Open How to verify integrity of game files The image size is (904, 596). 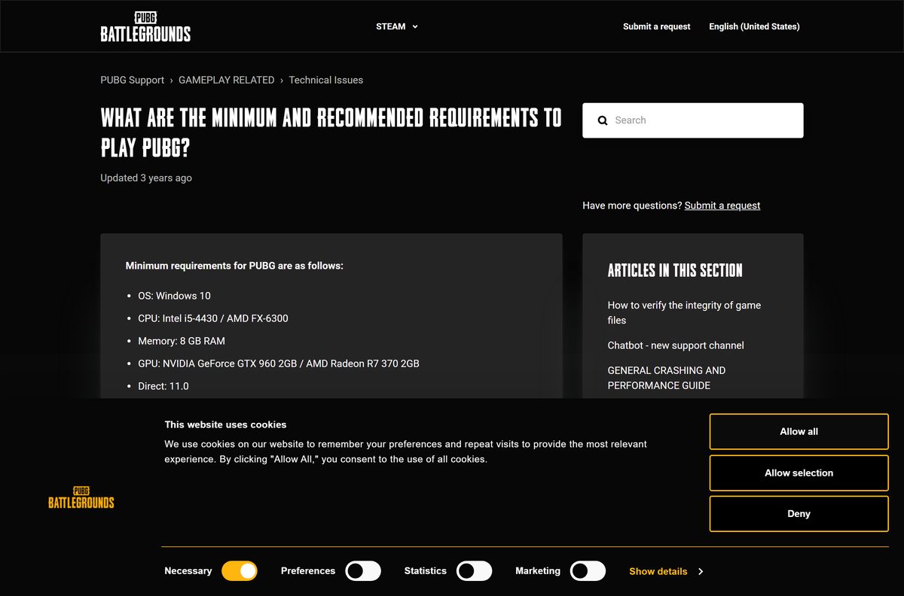point(684,312)
